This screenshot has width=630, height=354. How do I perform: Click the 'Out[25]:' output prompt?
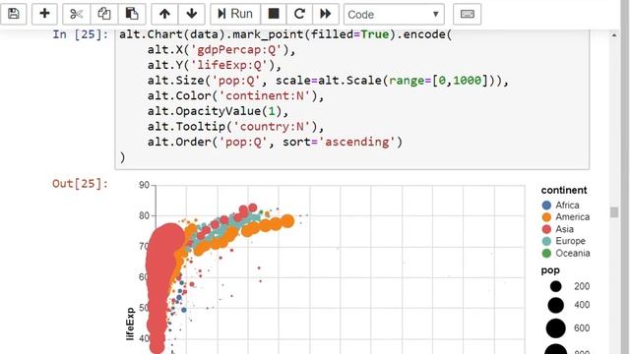pyautogui.click(x=81, y=184)
